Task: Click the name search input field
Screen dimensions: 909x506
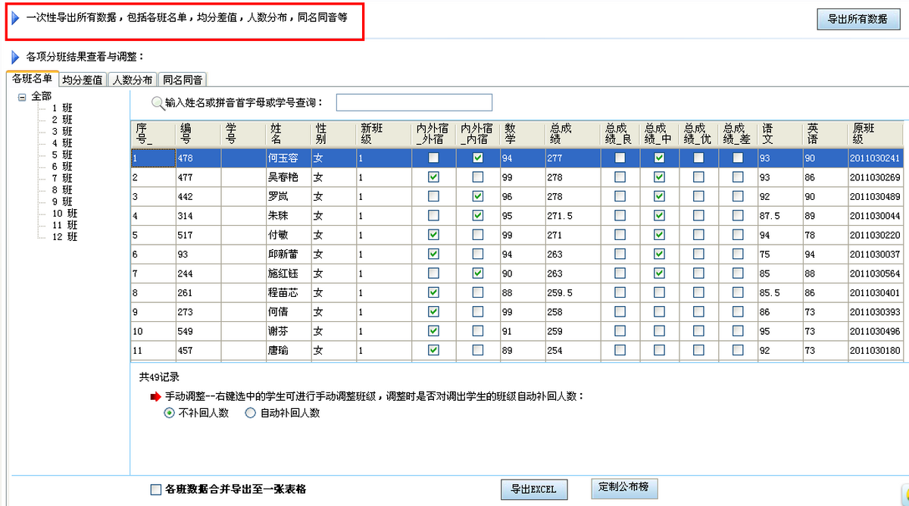Action: click(414, 102)
